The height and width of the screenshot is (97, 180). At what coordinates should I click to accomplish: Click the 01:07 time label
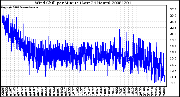pos(11,92)
